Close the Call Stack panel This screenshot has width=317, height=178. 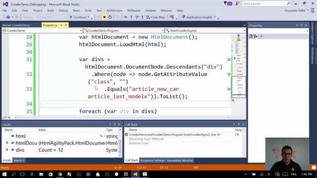point(243,124)
